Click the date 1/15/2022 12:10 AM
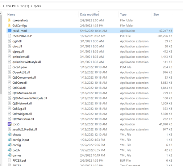 pyautogui.click(x=93, y=134)
